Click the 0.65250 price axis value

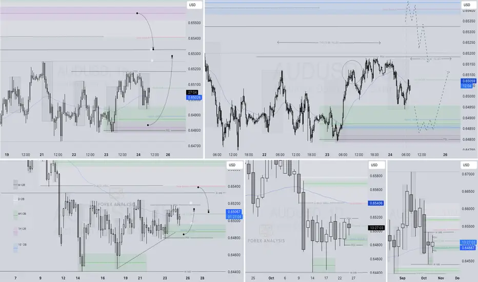(x=469, y=43)
